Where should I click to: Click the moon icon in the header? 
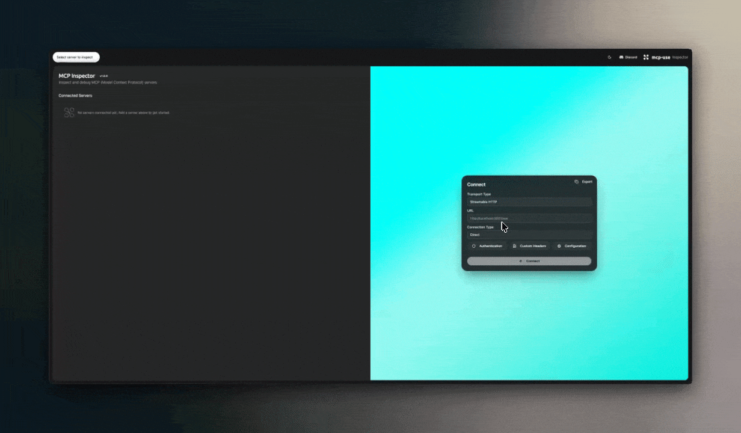click(609, 57)
